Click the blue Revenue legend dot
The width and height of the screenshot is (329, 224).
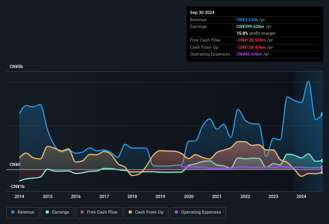pos(13,212)
